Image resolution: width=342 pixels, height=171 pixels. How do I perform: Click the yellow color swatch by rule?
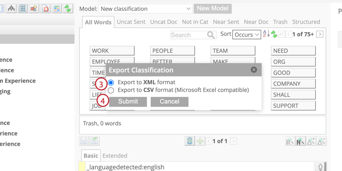pyautogui.click(x=82, y=167)
